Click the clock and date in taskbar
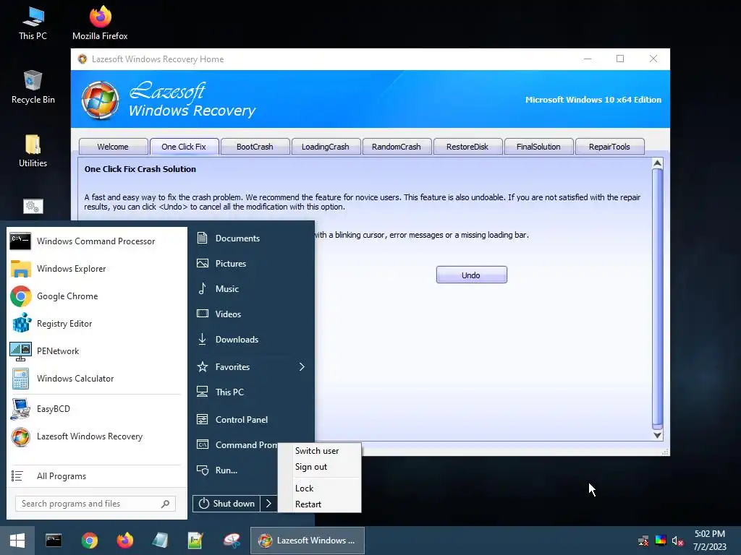The image size is (741, 555). click(x=710, y=541)
